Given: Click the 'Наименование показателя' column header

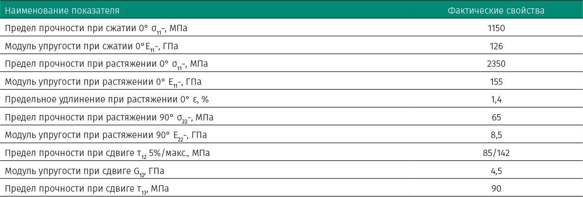Looking at the screenshot, I should pos(62,10).
